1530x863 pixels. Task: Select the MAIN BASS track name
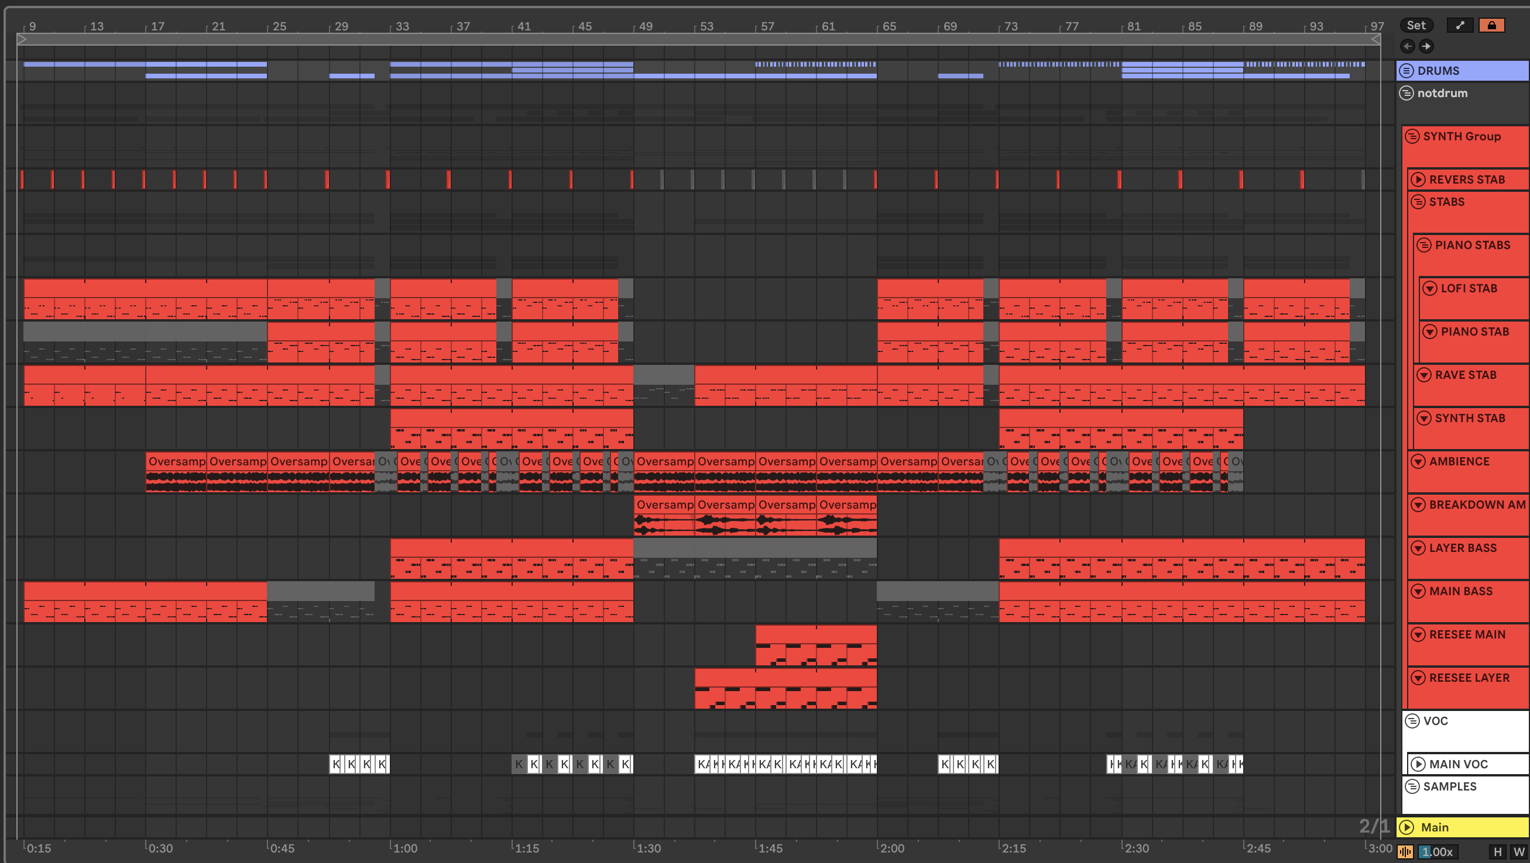coord(1460,591)
